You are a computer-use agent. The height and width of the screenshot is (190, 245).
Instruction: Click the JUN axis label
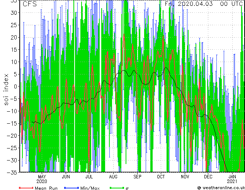coord(66,177)
